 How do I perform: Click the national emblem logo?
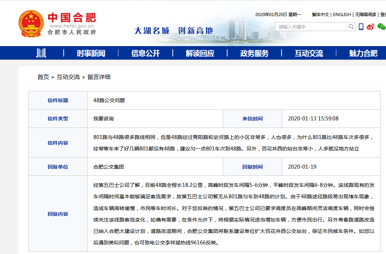click(31, 24)
